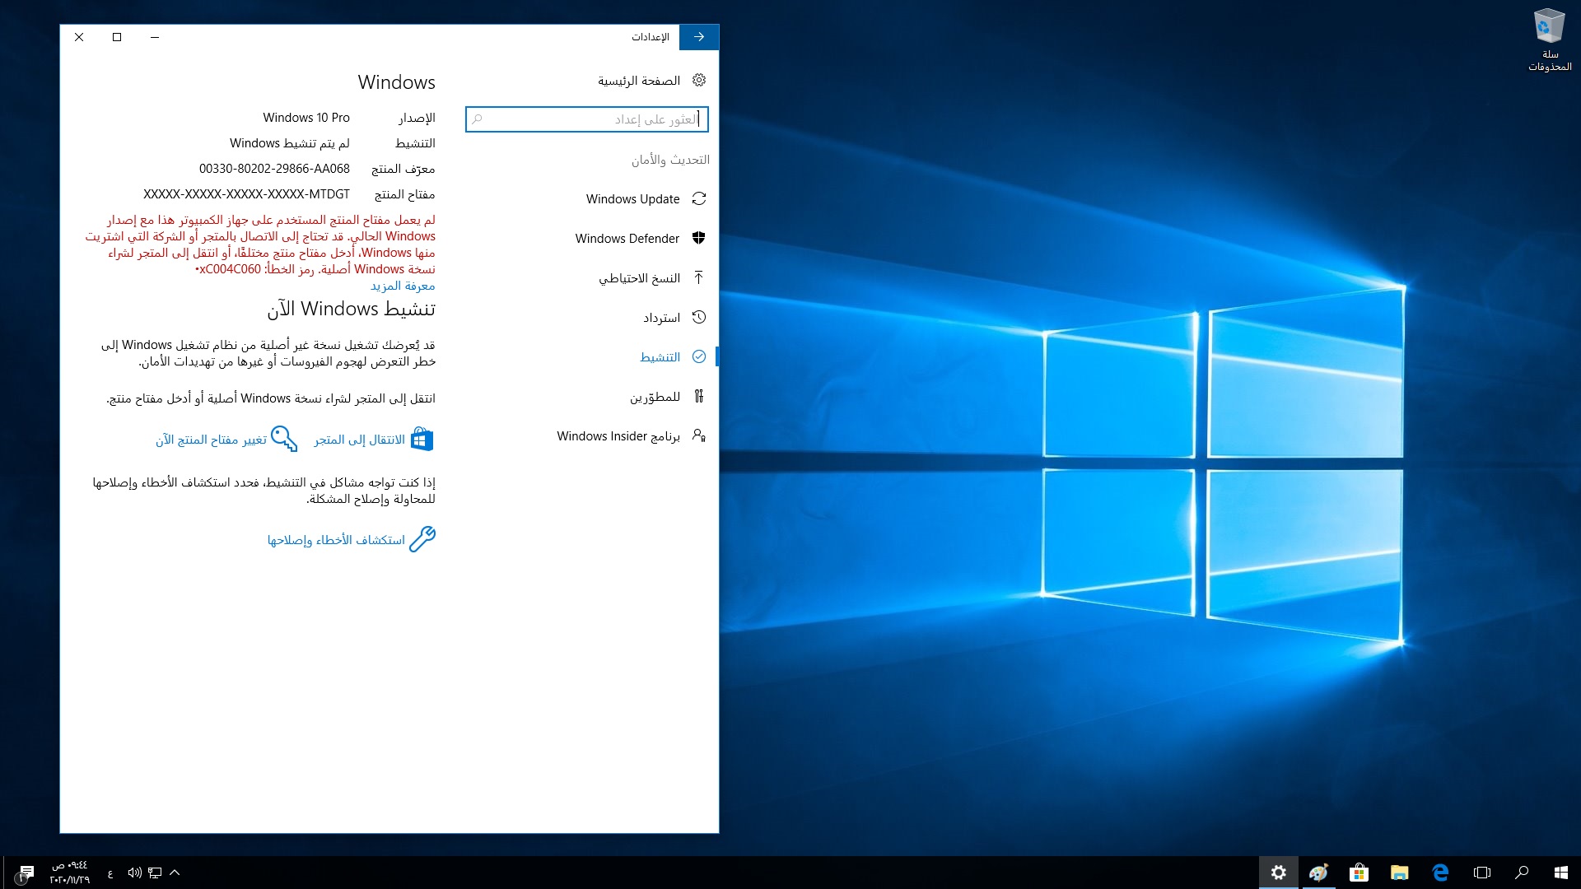Go to الصفحة الرئيسية settings home
This screenshot has height=889, width=1581.
click(x=639, y=81)
